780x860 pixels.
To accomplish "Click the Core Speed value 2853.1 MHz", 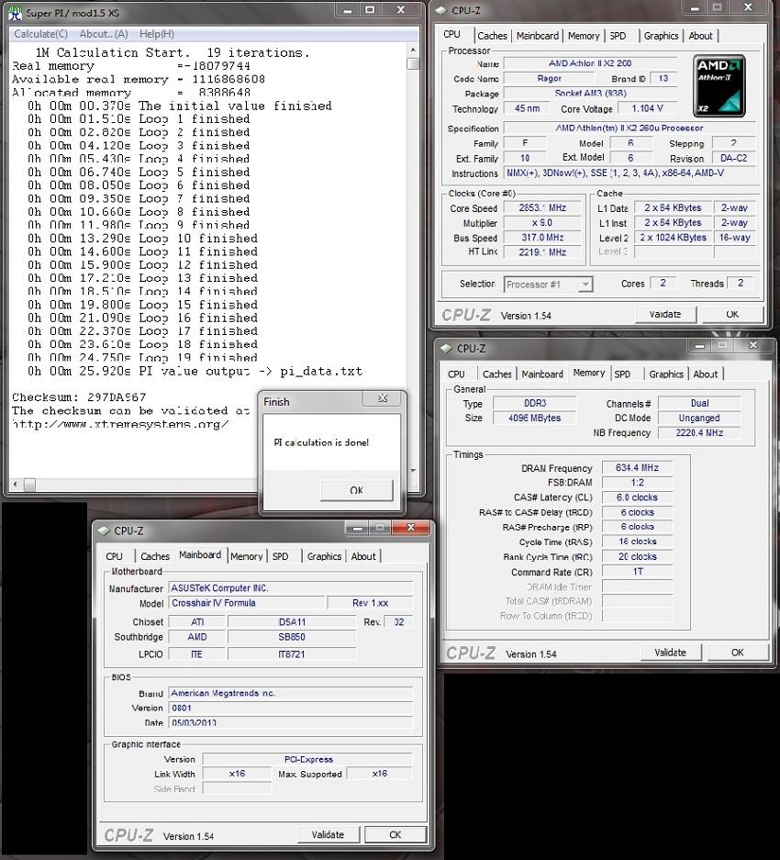I will click(x=542, y=207).
